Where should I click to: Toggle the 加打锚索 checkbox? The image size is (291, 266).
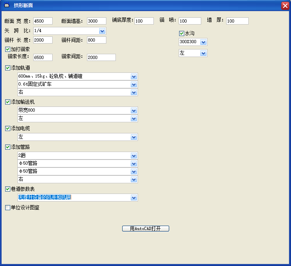pos(8,49)
